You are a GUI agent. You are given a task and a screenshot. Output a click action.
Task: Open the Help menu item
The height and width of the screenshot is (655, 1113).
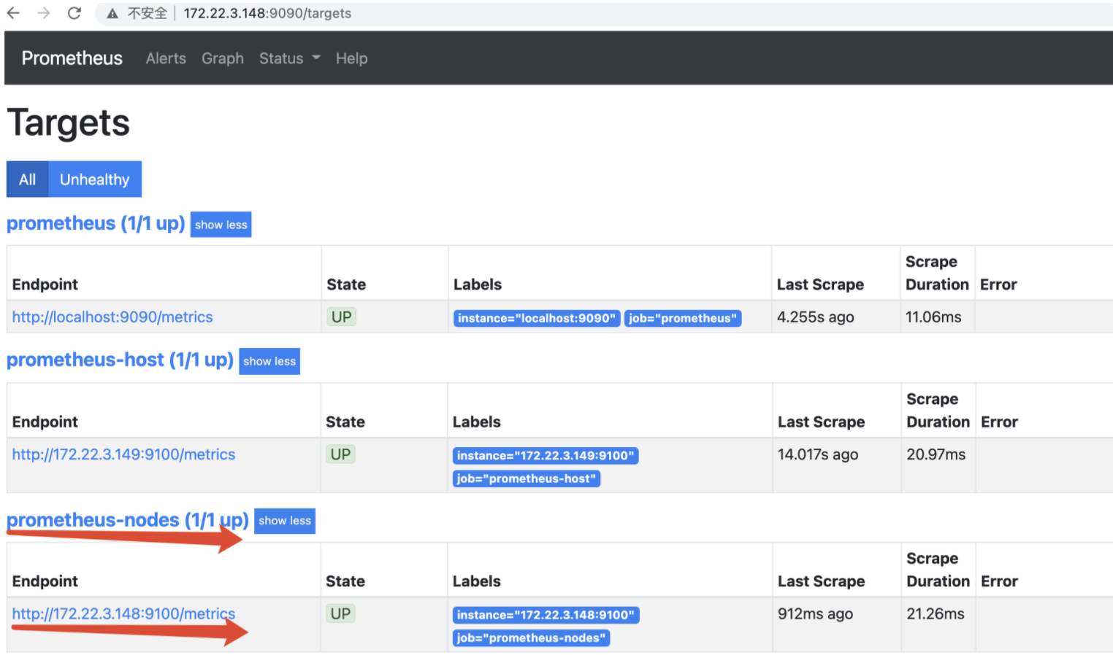tap(351, 58)
